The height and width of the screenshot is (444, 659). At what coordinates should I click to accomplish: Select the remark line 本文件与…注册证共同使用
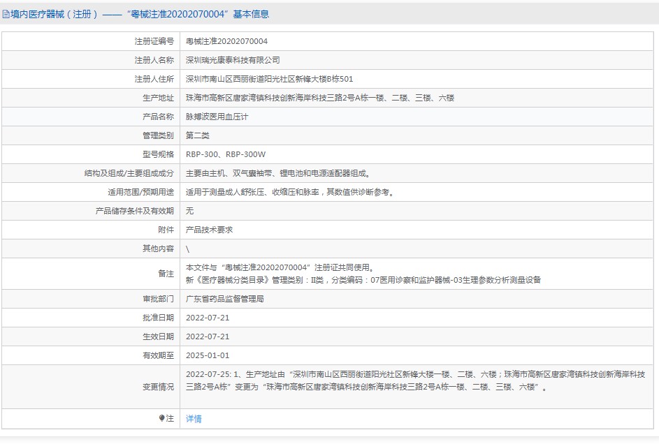pos(280,267)
